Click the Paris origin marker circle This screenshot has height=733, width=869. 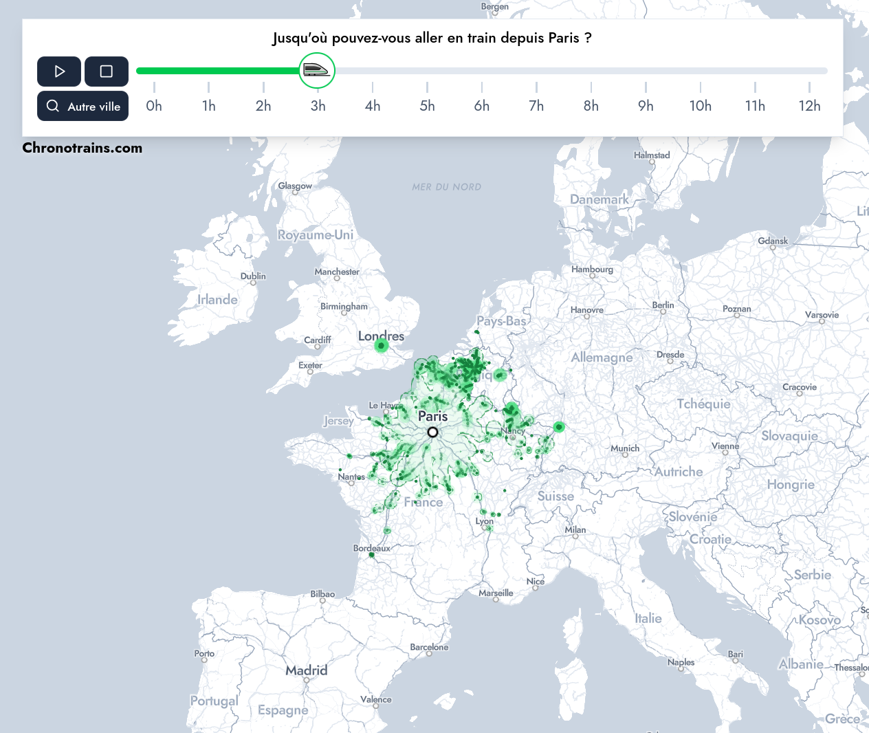[x=432, y=432]
